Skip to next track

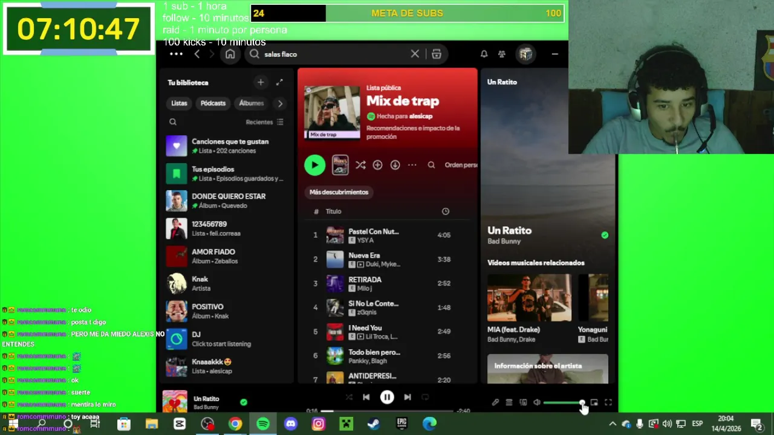(408, 397)
